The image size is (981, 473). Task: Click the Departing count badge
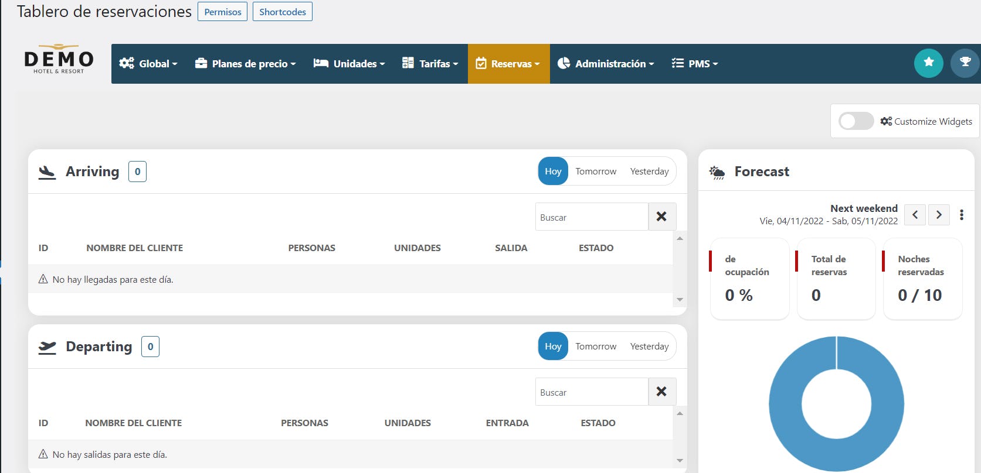(150, 347)
